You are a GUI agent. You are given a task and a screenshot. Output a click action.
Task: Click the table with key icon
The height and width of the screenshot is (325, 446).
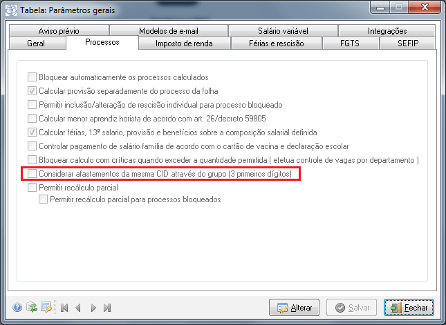click(46, 308)
